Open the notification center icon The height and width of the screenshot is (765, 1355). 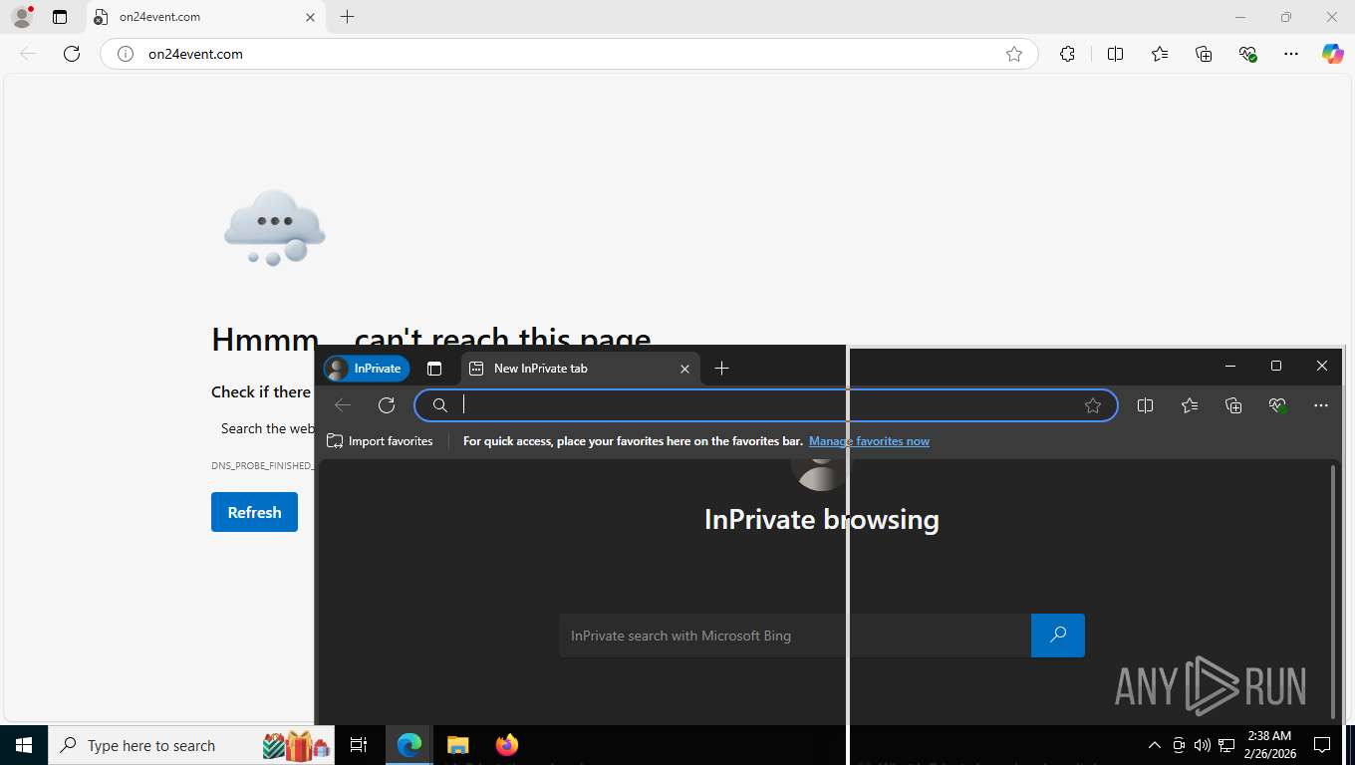pyautogui.click(x=1322, y=745)
